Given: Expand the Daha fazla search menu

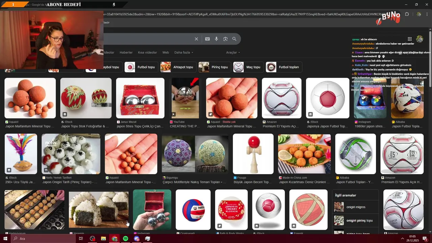Looking at the screenshot, I should click(184, 52).
